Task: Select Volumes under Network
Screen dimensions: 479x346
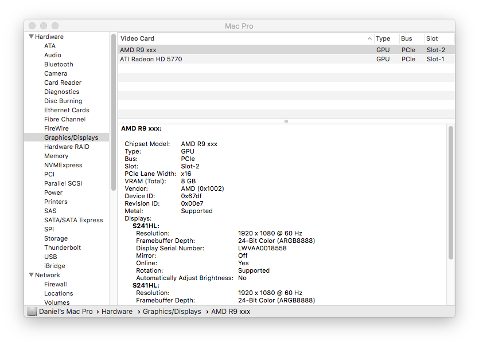Action: pos(57,302)
